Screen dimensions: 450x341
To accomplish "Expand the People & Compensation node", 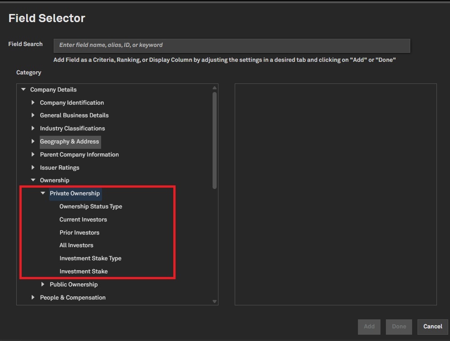I will 33,298.
